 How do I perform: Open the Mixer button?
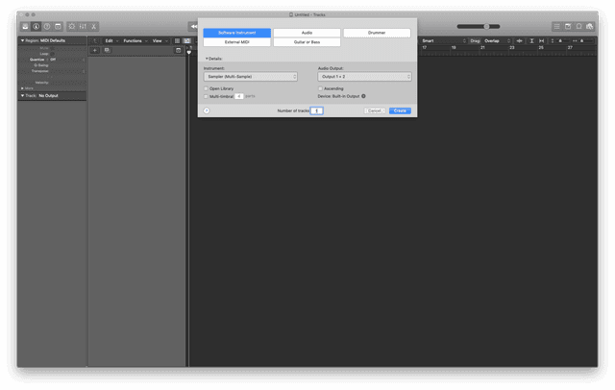point(83,26)
